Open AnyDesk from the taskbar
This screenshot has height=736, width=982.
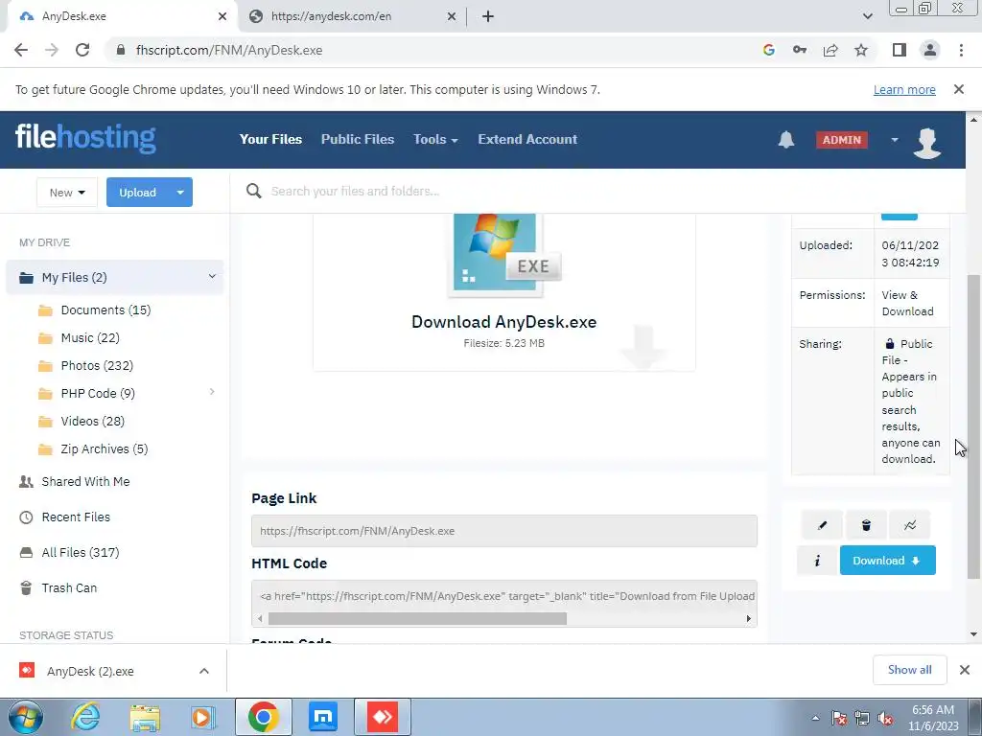[383, 717]
